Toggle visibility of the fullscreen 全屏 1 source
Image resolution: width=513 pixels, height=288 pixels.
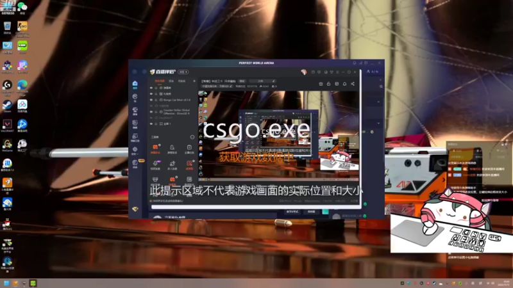151,124
